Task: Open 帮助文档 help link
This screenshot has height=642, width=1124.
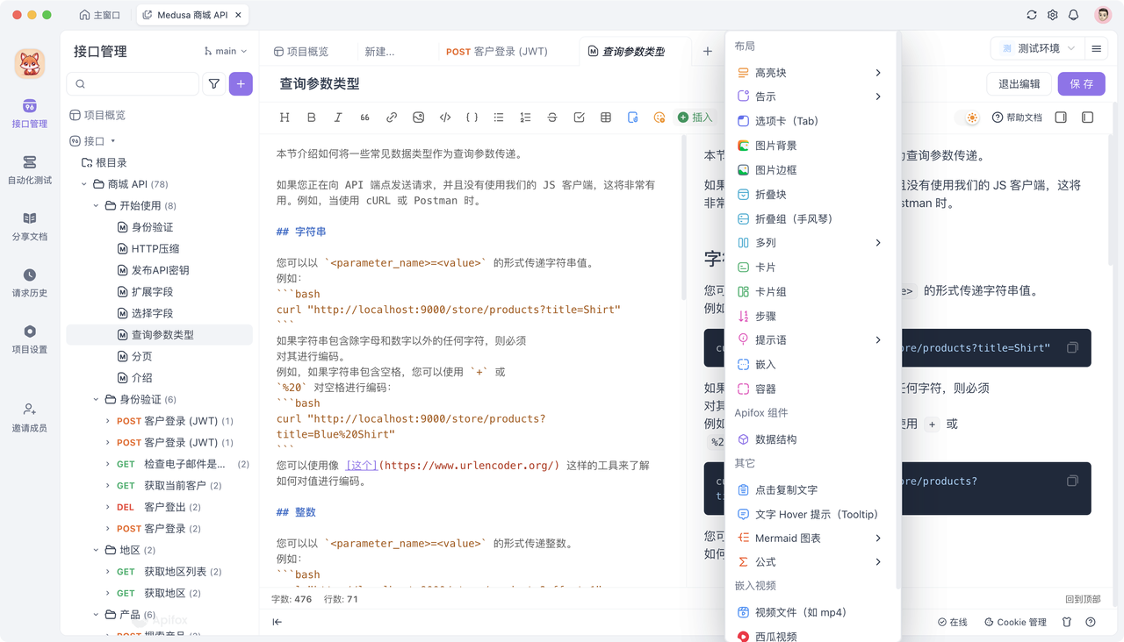Action: (x=1017, y=118)
